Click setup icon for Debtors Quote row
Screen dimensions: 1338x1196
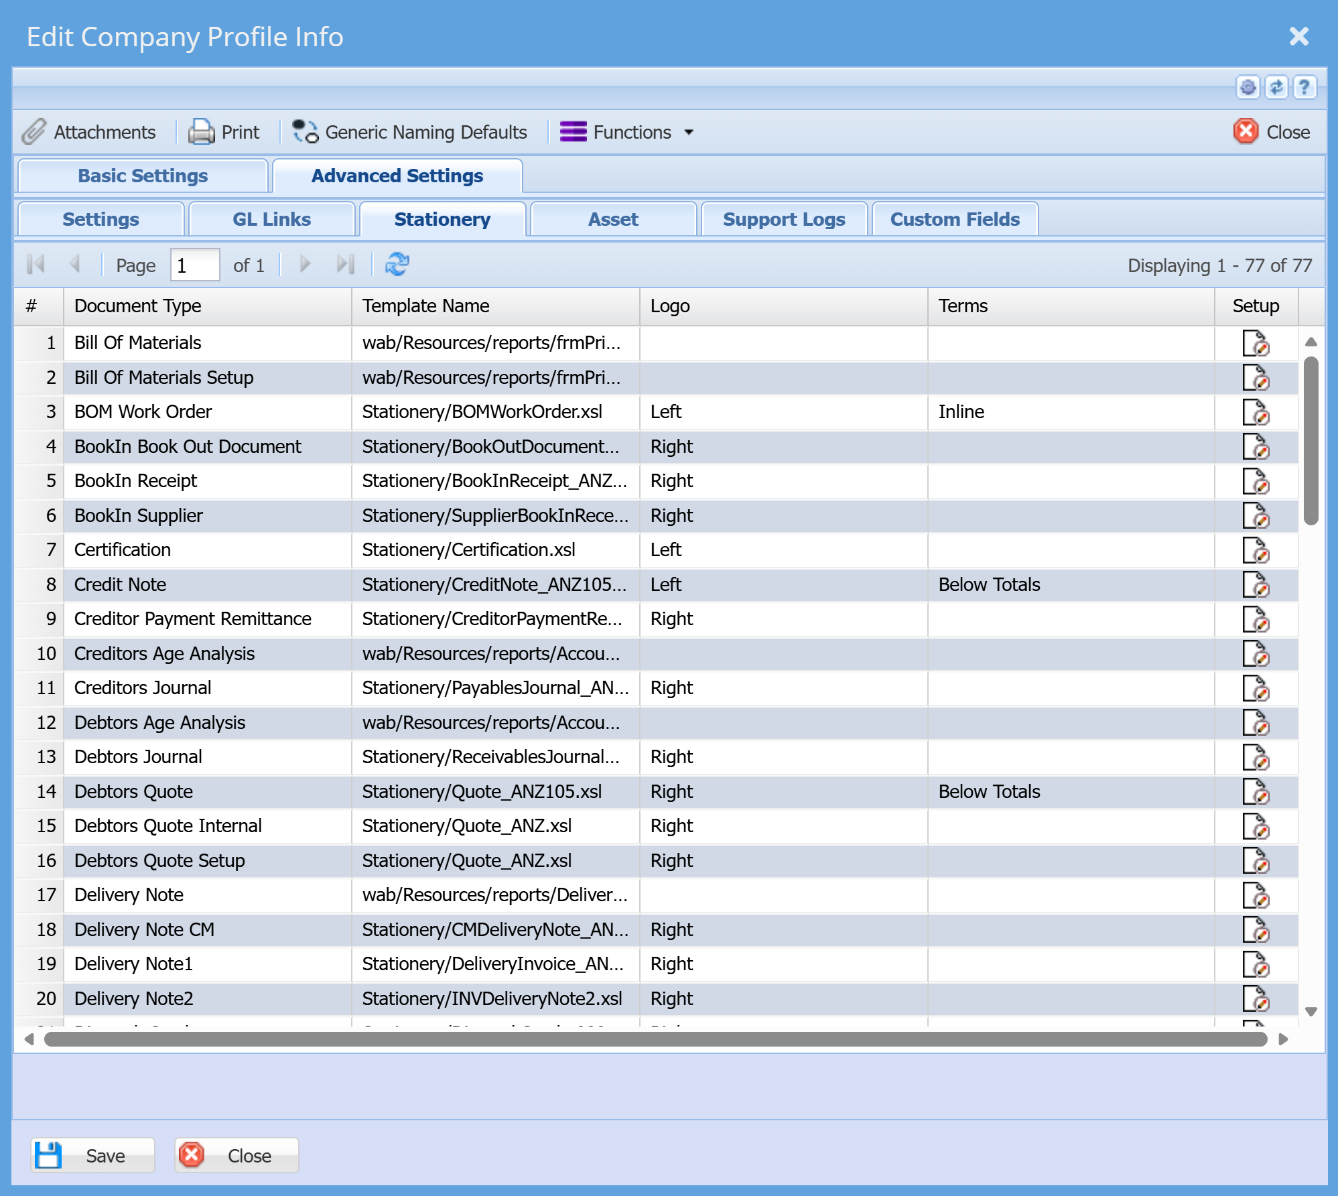click(x=1255, y=792)
